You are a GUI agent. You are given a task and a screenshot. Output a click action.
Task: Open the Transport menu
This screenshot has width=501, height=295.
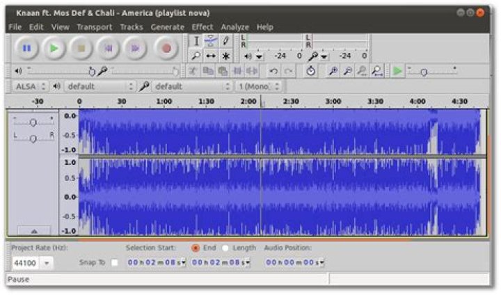click(x=94, y=27)
